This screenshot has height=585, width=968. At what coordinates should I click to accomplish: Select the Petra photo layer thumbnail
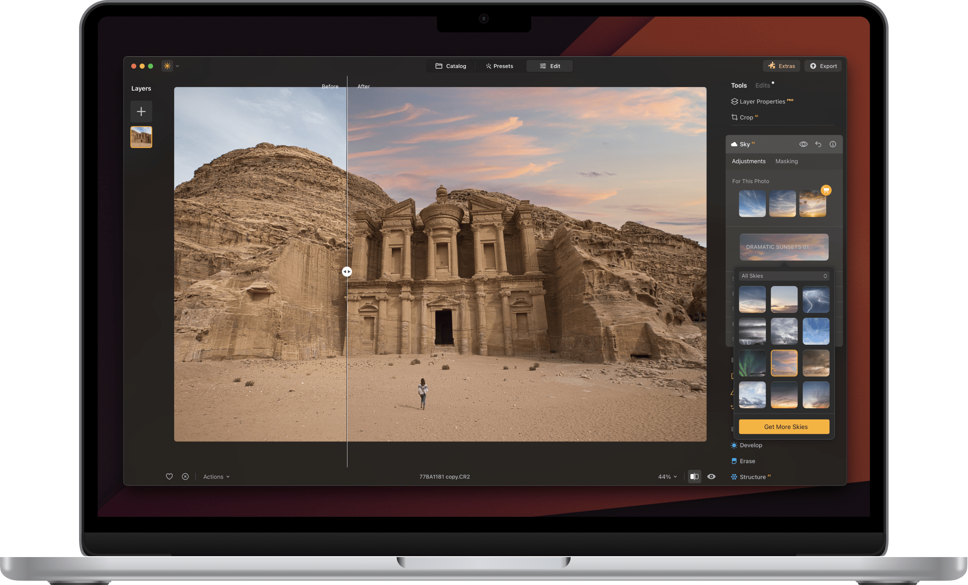coord(141,137)
